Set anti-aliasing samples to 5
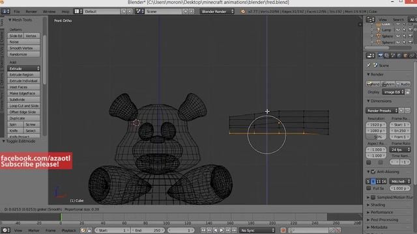The image size is (417, 234). coord(368,181)
